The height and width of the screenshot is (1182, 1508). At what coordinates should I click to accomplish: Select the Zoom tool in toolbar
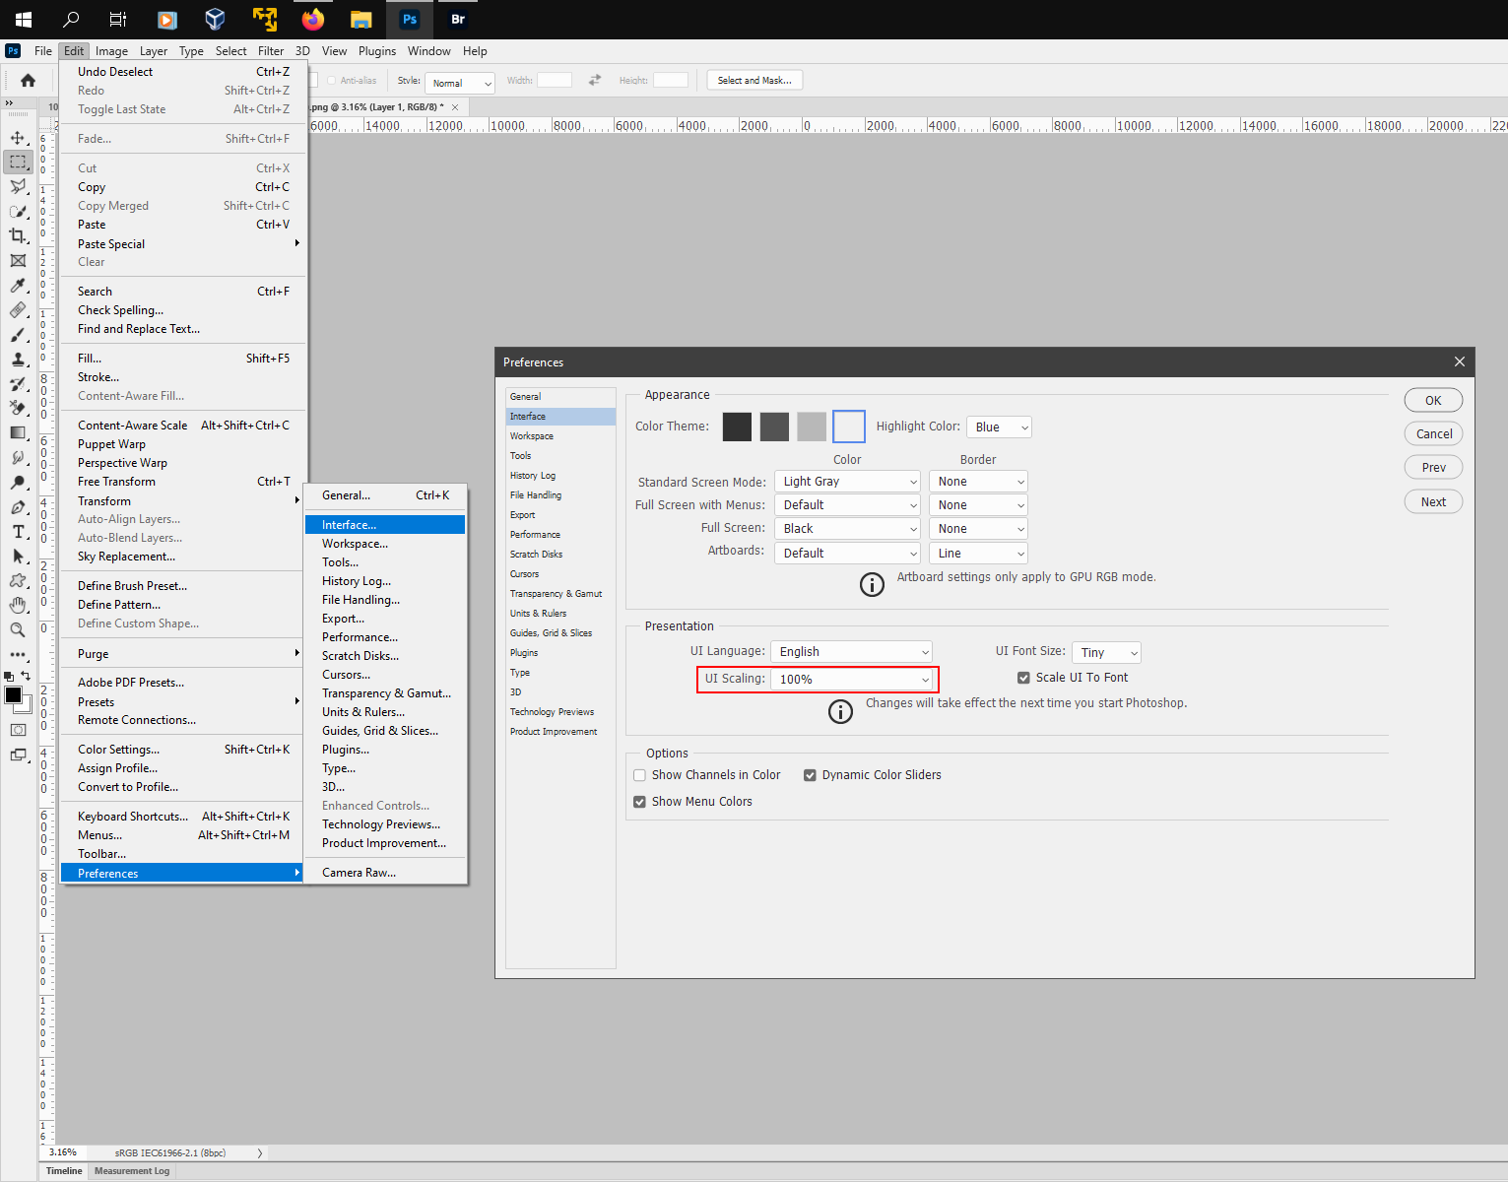click(18, 630)
